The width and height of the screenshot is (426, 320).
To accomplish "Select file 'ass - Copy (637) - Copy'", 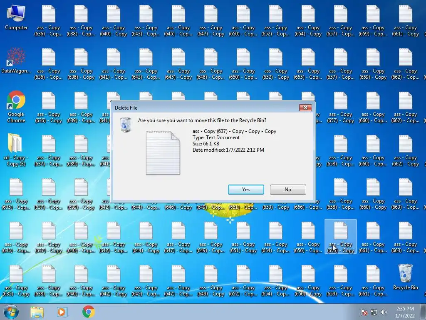I will click(x=49, y=237).
